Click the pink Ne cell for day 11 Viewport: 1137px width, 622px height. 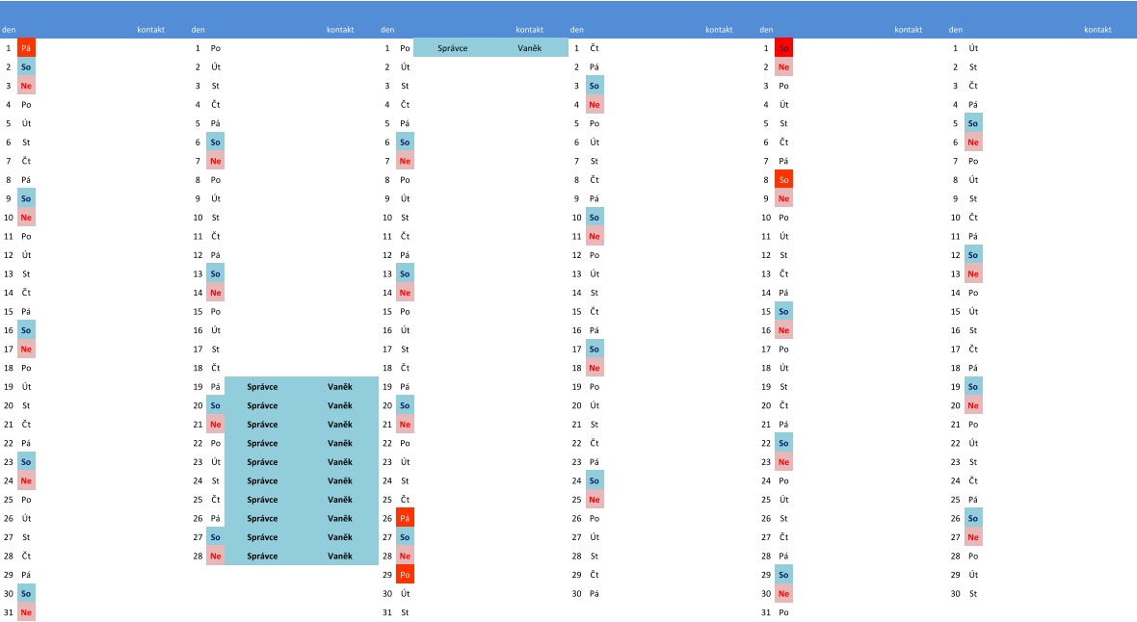coord(595,236)
